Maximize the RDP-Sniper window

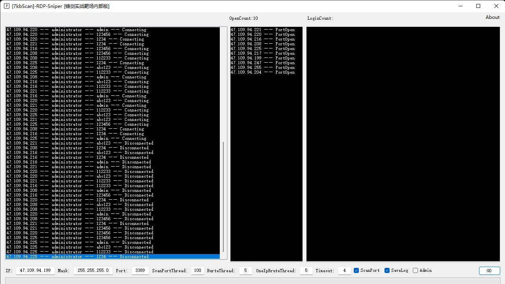coord(478,6)
